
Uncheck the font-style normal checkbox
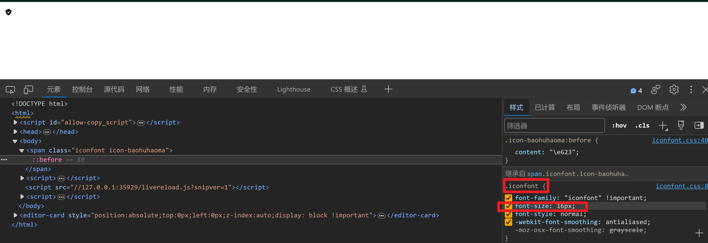coord(508,214)
